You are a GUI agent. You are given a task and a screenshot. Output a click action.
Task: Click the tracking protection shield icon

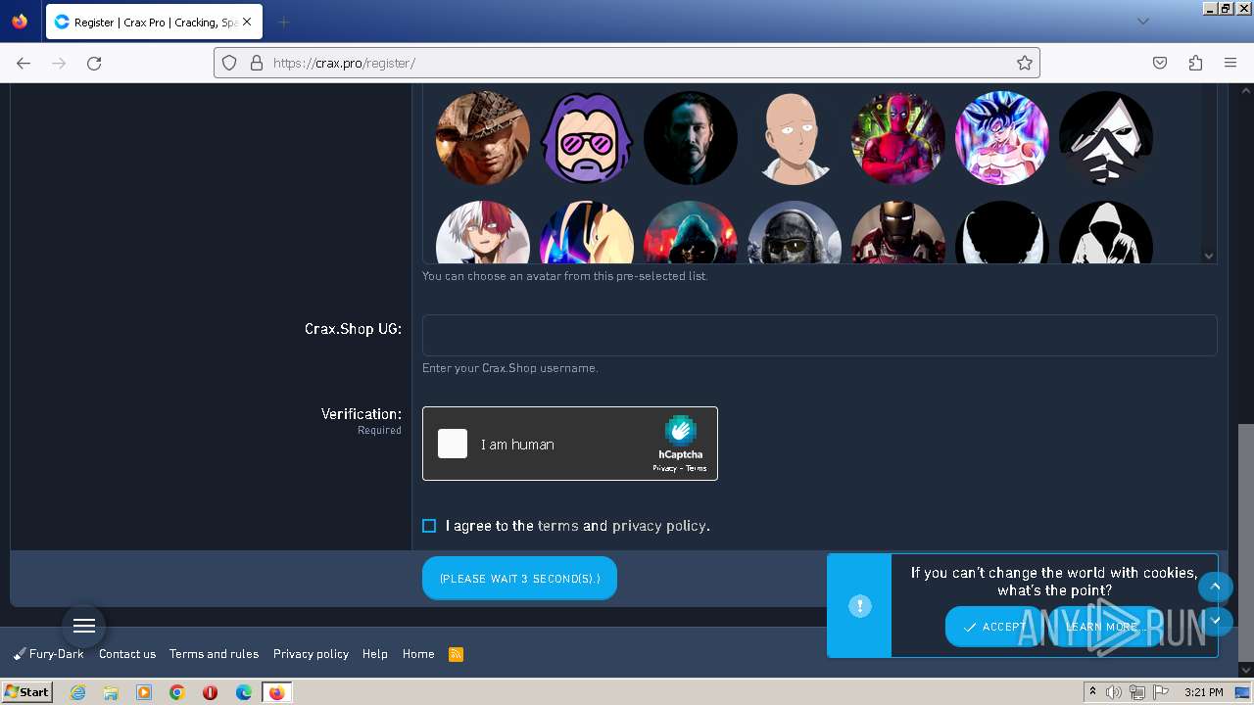point(229,63)
